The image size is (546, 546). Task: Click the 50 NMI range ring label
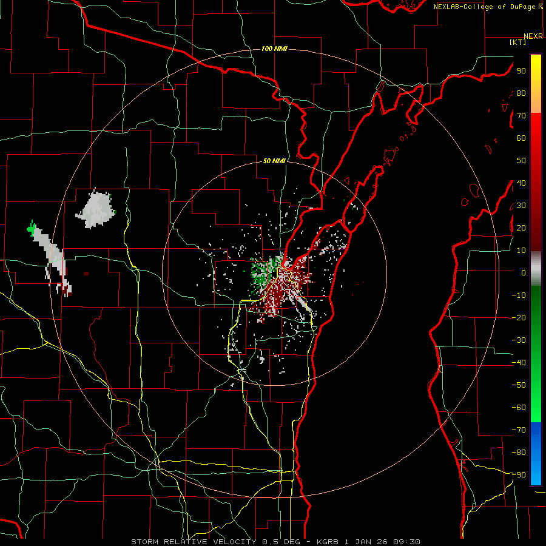[x=274, y=161]
